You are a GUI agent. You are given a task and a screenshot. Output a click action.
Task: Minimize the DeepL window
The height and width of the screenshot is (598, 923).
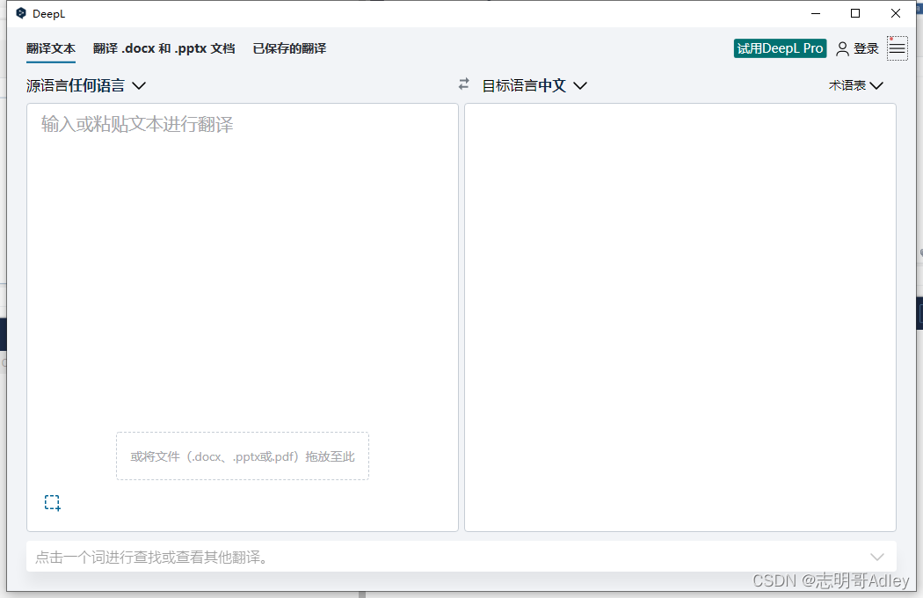tap(816, 13)
